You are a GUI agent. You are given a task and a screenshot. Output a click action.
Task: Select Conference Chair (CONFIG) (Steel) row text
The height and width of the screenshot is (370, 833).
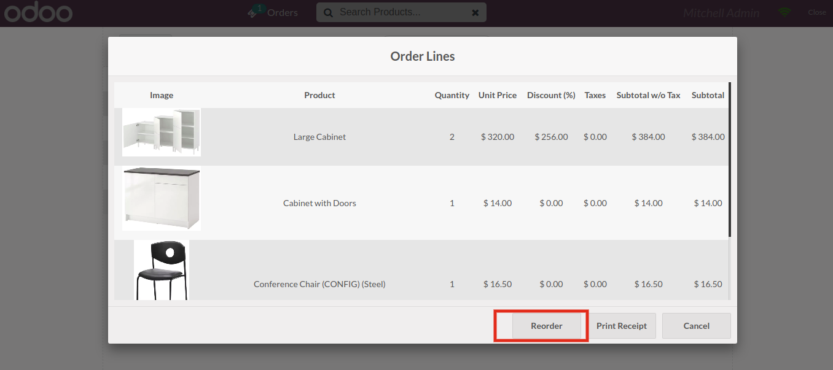[x=319, y=284]
